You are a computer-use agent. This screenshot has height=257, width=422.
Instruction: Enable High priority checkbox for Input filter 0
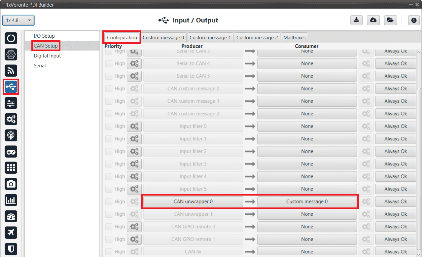(109, 126)
